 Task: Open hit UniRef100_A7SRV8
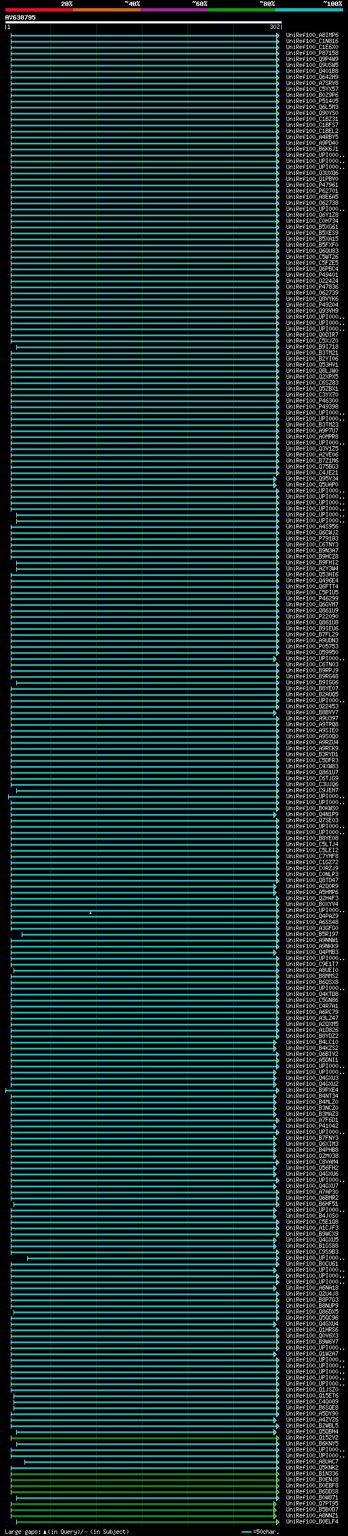tap(312, 83)
